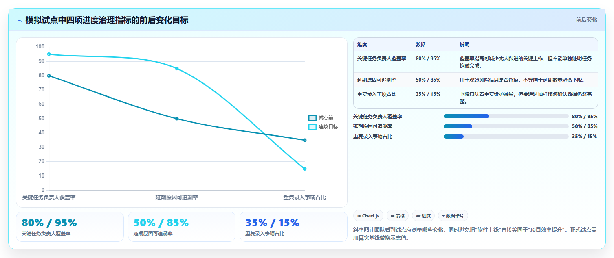This screenshot has width=614, height=258.
Task: Click the 试点前 data point at 35
Action: point(305,140)
